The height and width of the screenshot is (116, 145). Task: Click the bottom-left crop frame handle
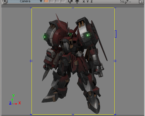31,114
